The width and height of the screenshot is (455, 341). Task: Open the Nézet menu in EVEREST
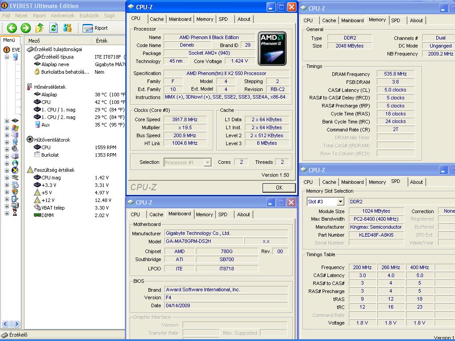[21, 16]
